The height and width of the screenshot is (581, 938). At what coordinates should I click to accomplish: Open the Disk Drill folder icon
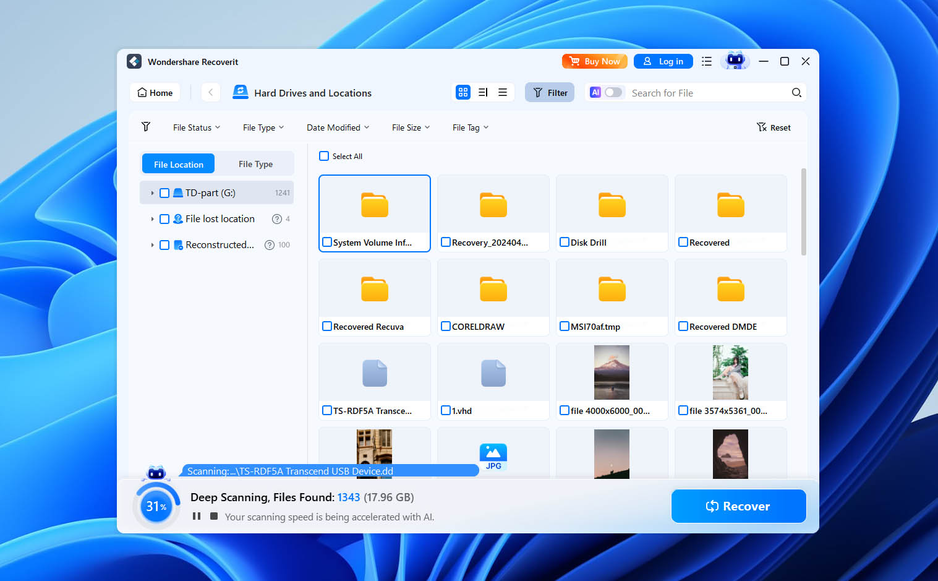point(612,205)
